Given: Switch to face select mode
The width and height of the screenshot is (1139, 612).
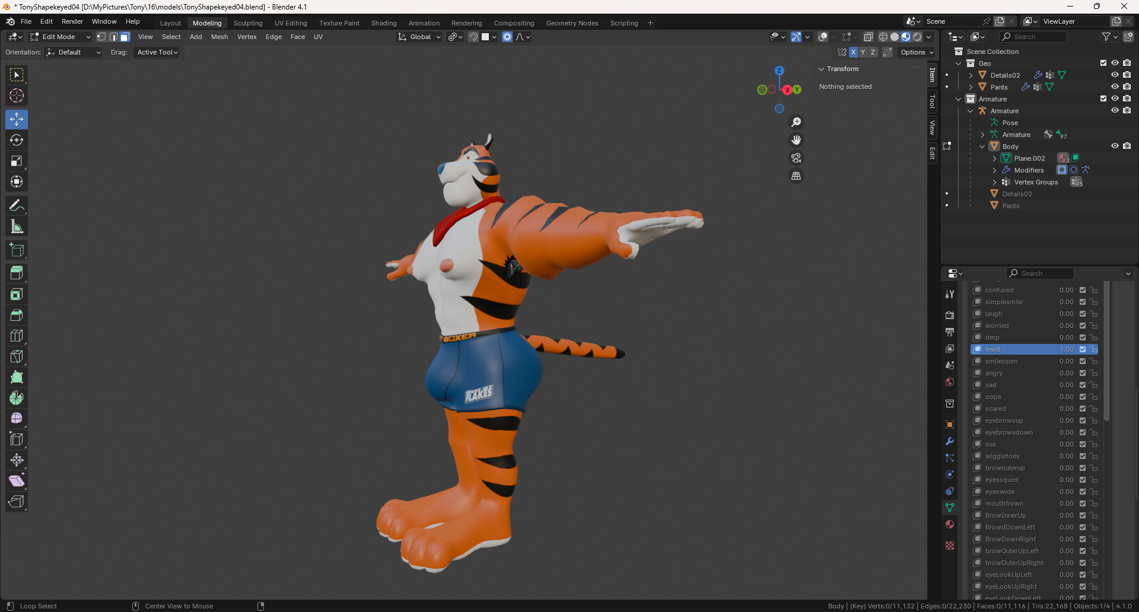Looking at the screenshot, I should click(125, 37).
